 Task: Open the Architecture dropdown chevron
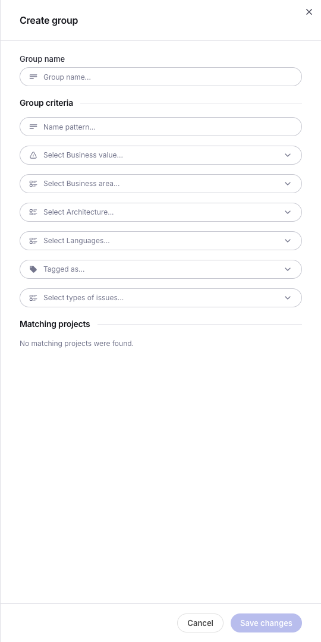point(288,212)
